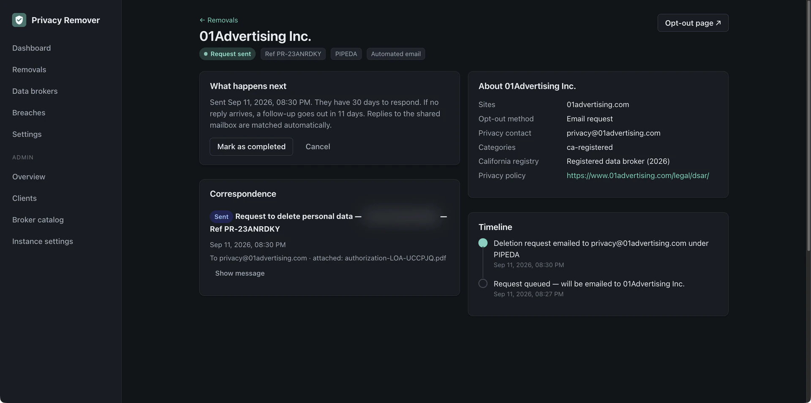Click the page's vertical scrollbar
This screenshot has width=811, height=403.
[x=808, y=127]
